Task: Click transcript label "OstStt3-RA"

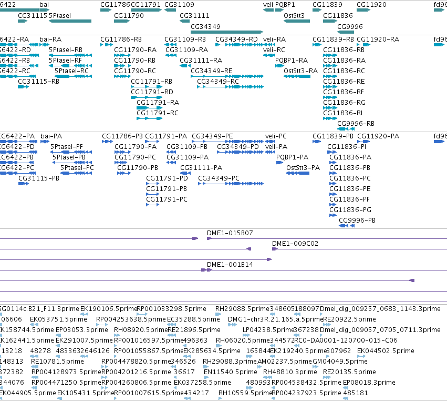Action: [300, 71]
